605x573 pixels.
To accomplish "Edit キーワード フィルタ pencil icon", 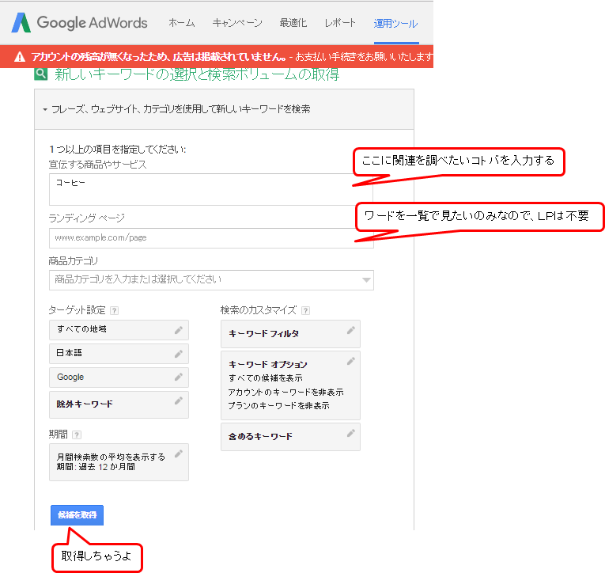I will [350, 330].
